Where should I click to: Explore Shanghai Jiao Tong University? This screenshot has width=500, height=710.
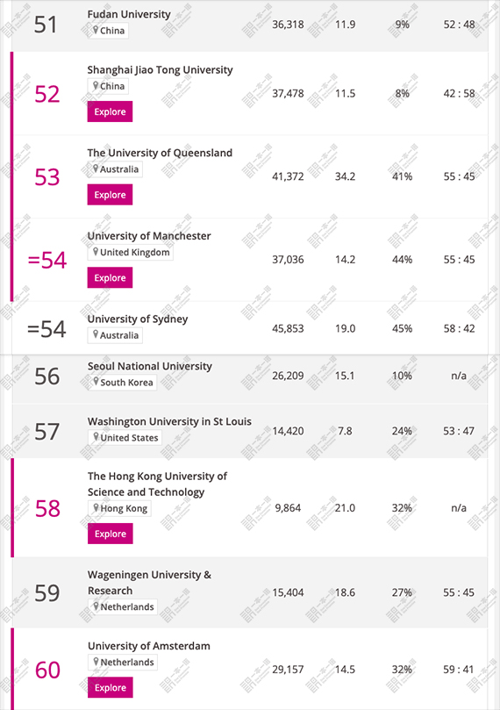(110, 111)
